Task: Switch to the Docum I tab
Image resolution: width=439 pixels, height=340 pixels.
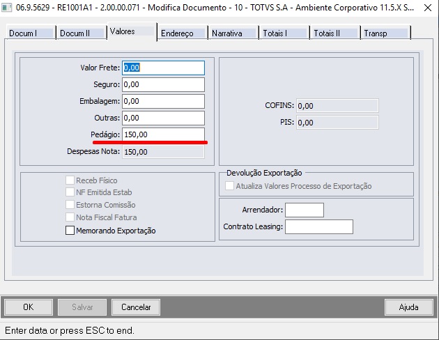Action: click(30, 33)
